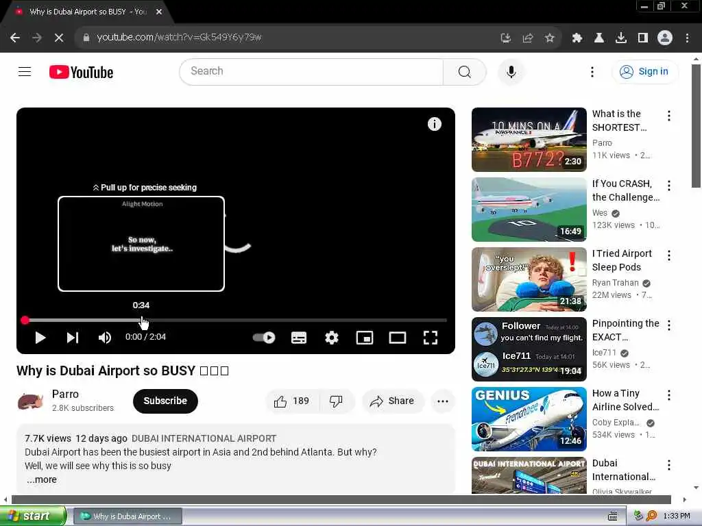Image resolution: width=702 pixels, height=526 pixels.
Task: Close the 'Why is Dubai Airport' tab
Action: (159, 12)
